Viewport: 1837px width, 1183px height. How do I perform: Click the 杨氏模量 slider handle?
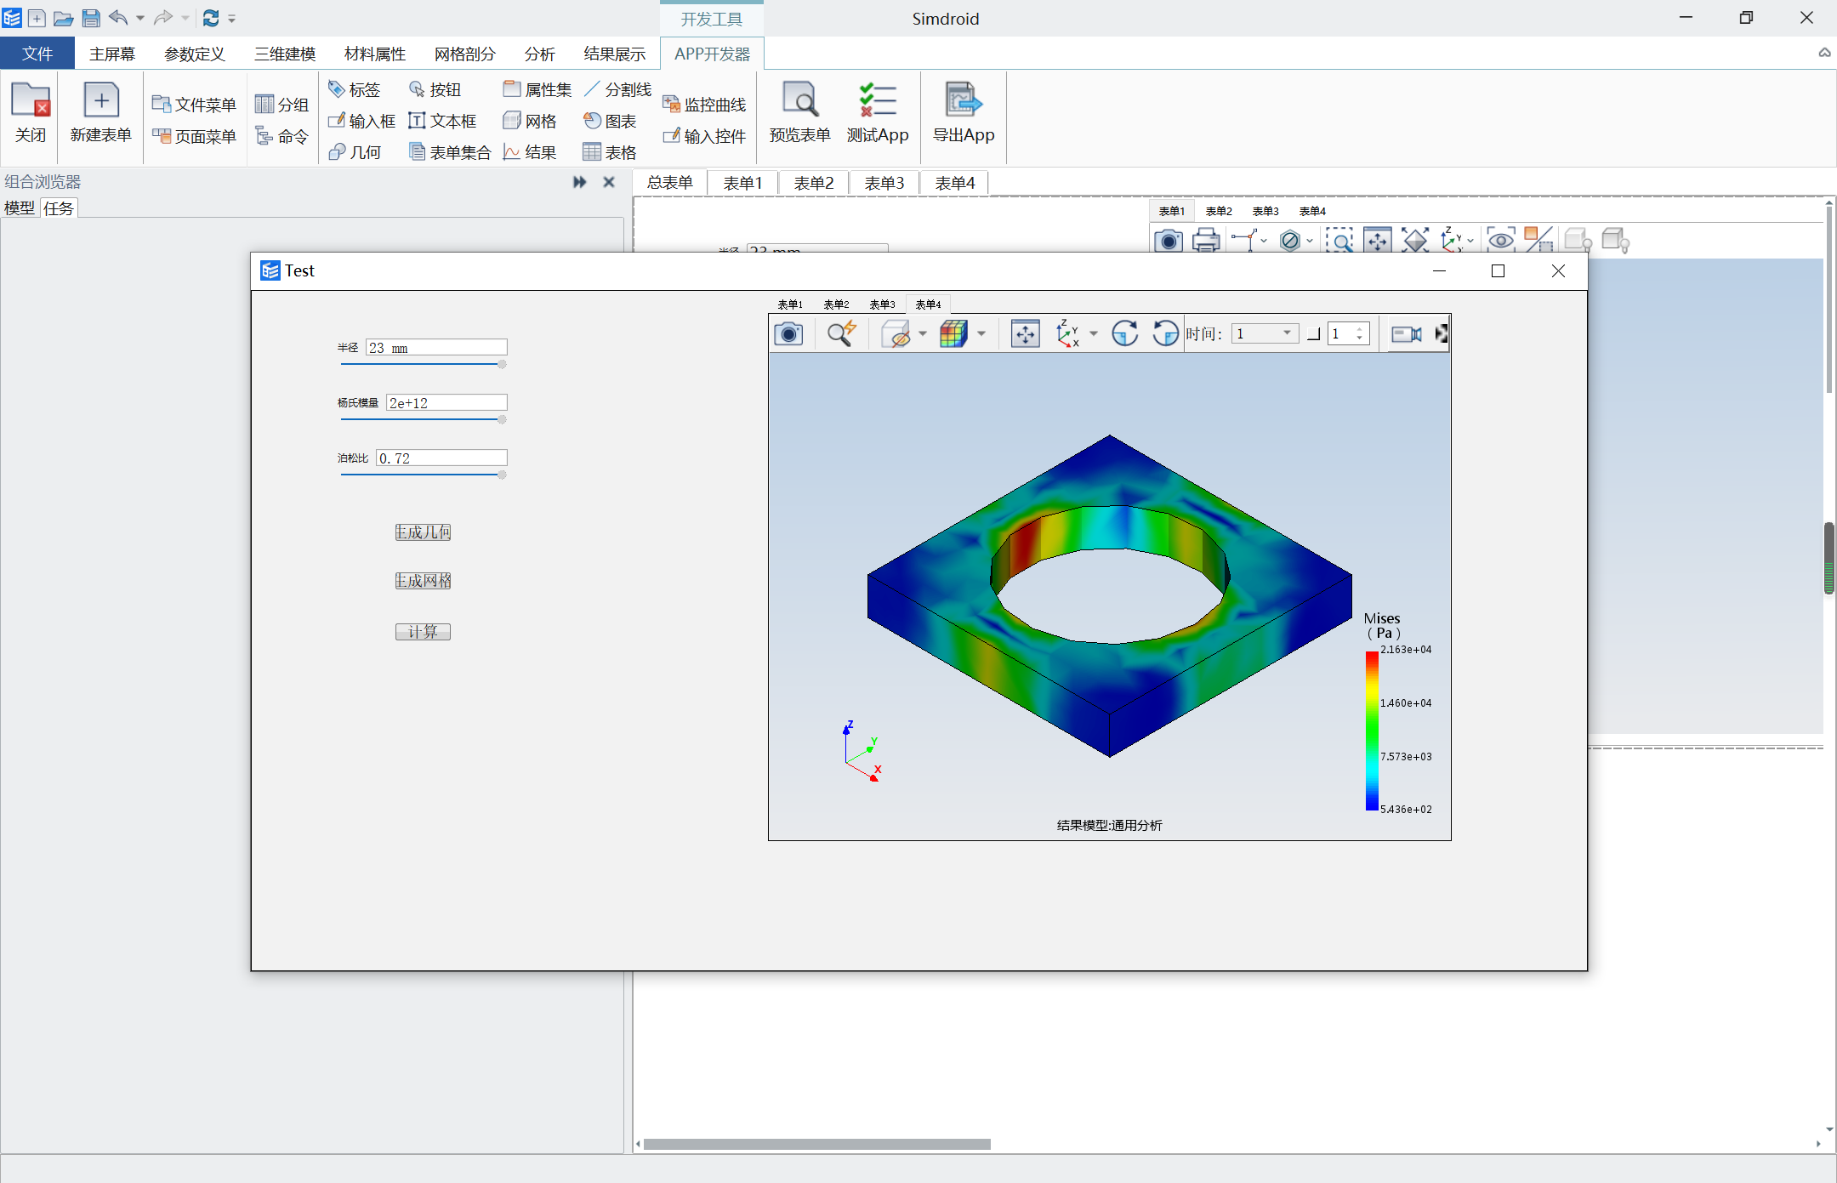(502, 419)
